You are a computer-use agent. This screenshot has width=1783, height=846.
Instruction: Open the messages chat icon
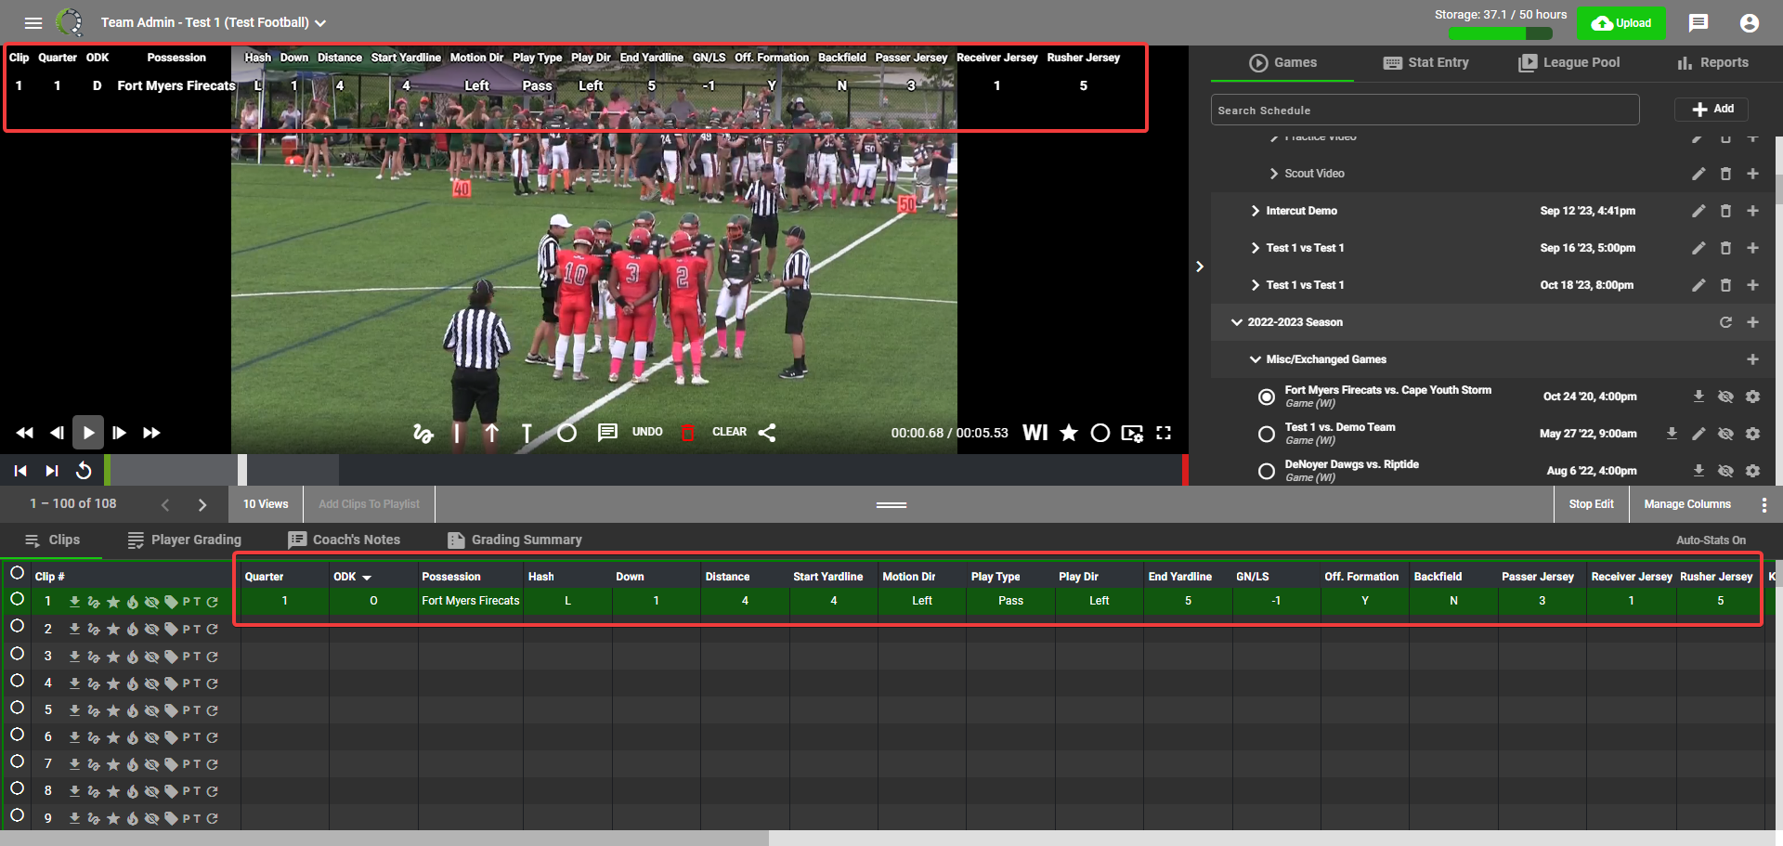pyautogui.click(x=1698, y=23)
